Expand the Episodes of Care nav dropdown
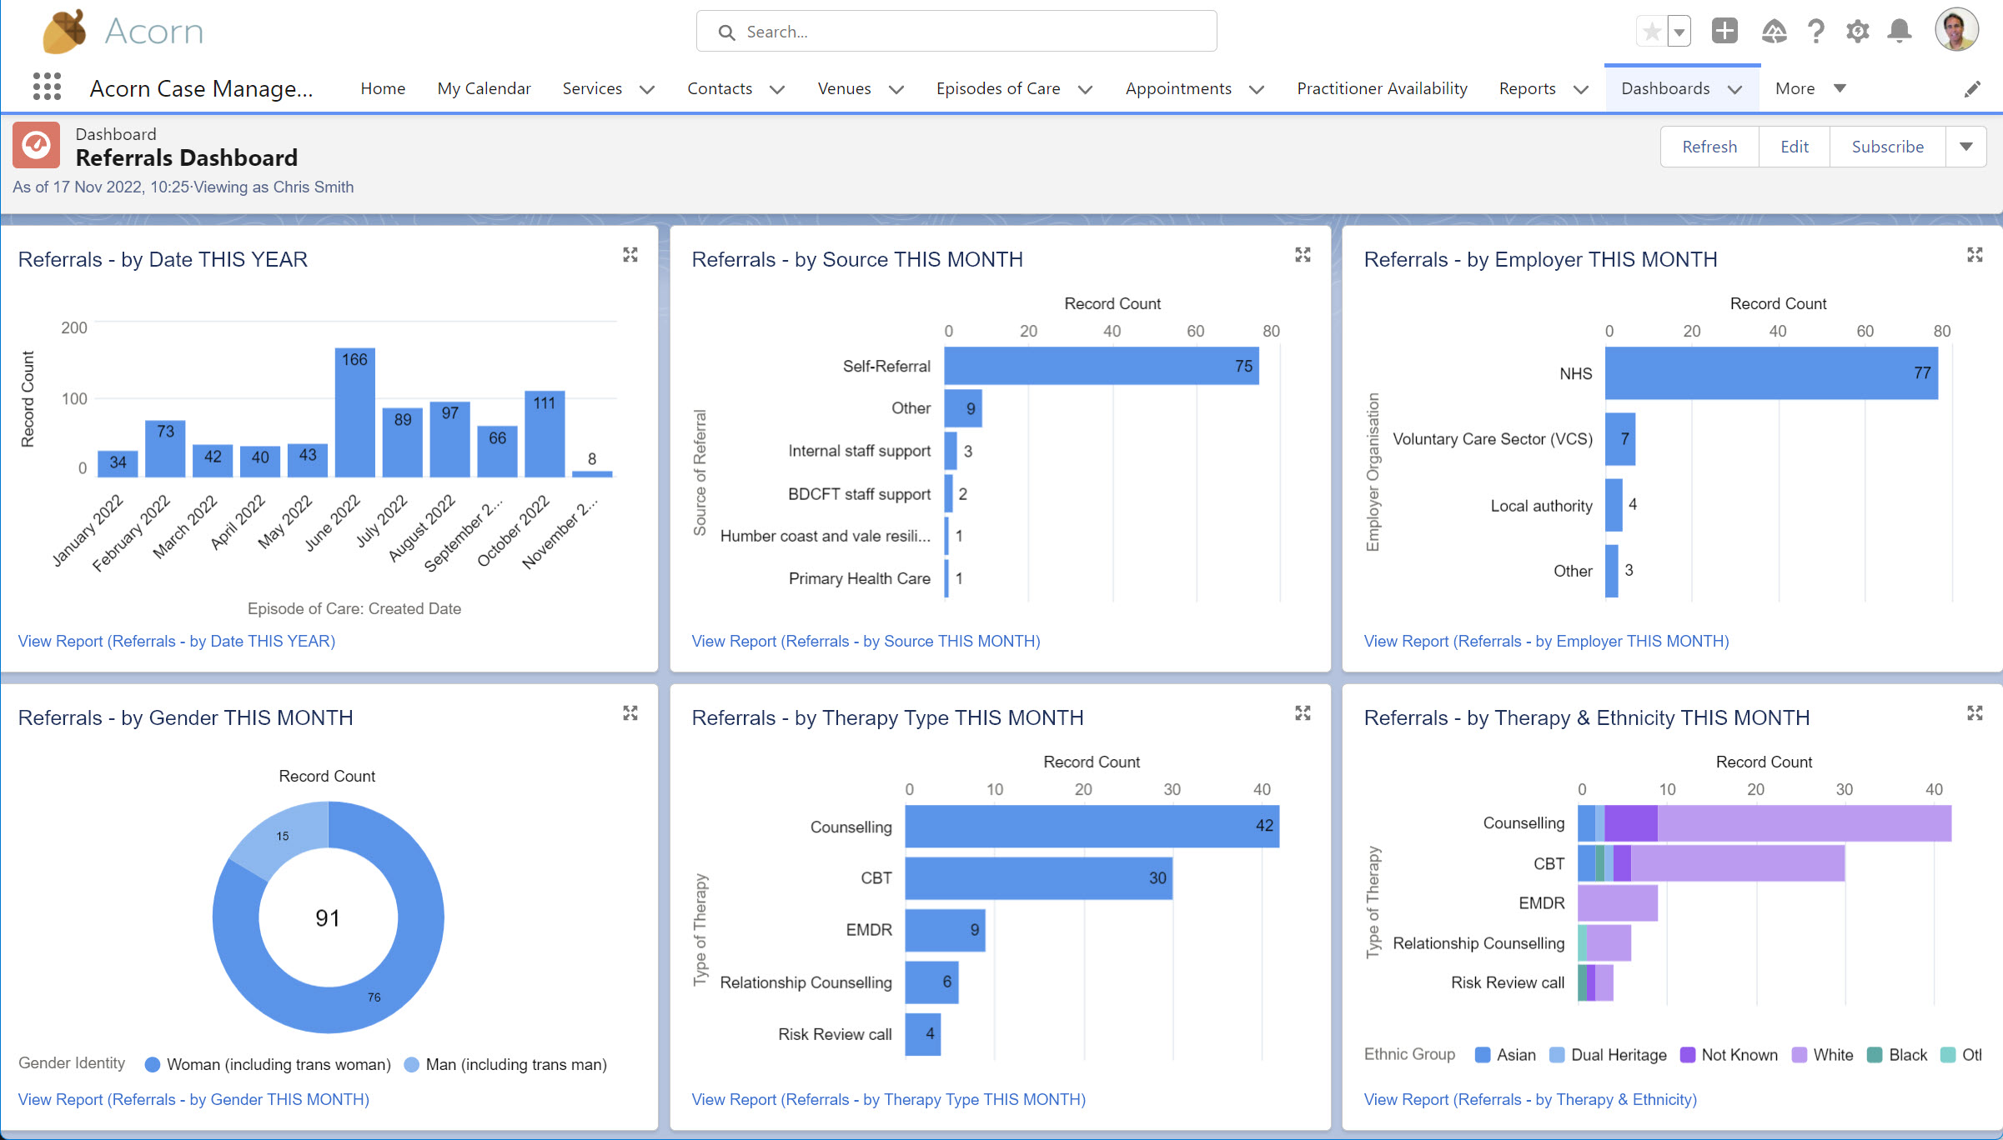The image size is (2003, 1140). click(1085, 89)
